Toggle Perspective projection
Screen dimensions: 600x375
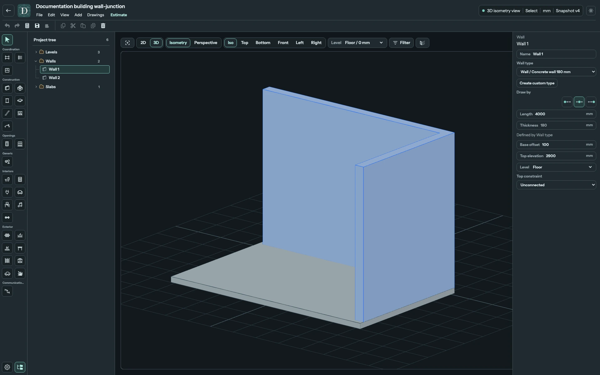pyautogui.click(x=206, y=43)
